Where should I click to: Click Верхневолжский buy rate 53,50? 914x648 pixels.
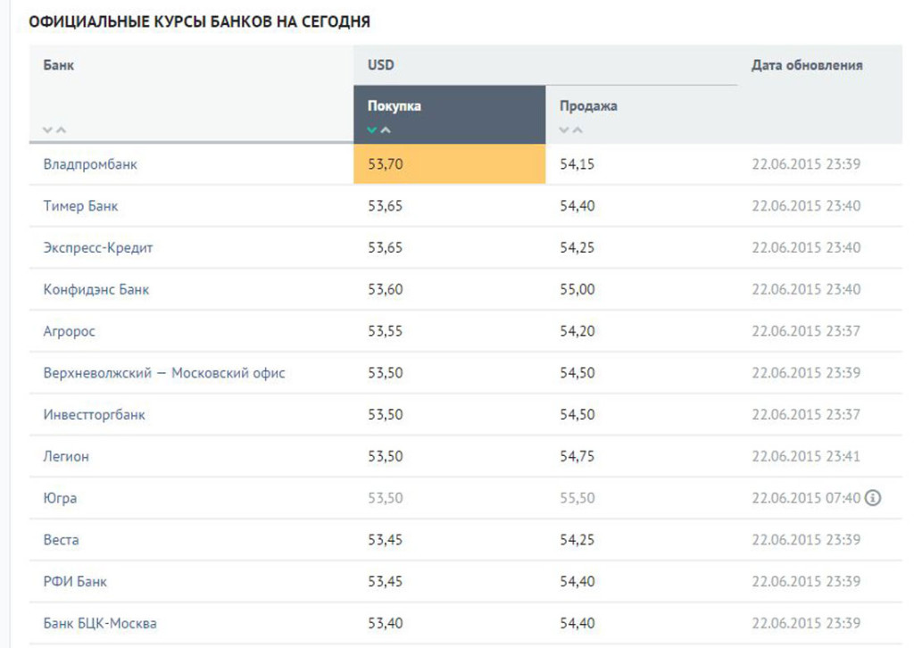click(x=385, y=373)
